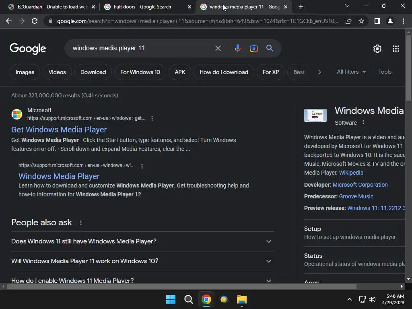Close the E2Guardian tab
The height and width of the screenshot is (309, 412).
pos(93,7)
